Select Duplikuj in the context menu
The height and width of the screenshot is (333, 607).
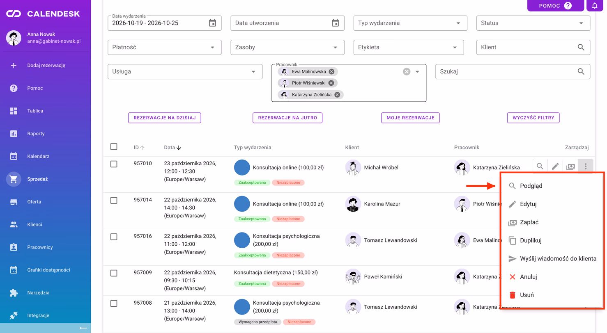(x=552, y=240)
